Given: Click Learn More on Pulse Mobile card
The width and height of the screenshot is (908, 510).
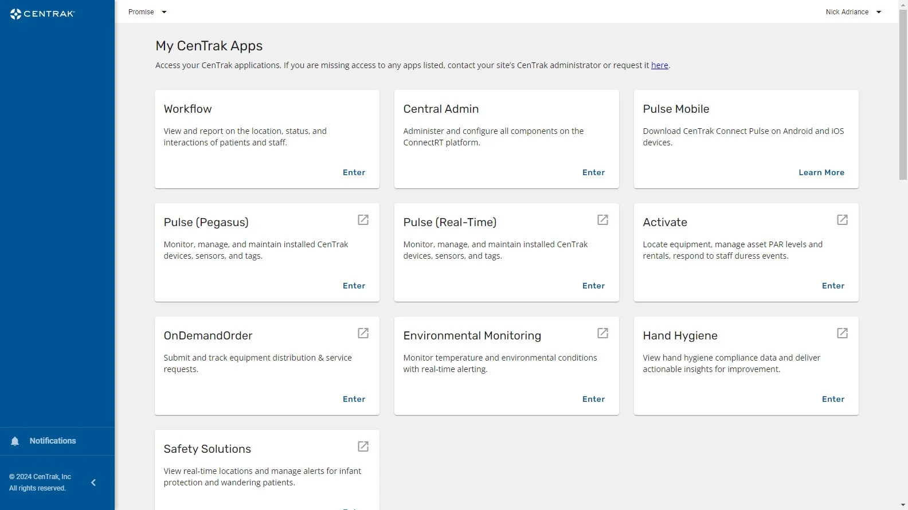Looking at the screenshot, I should click(x=821, y=172).
